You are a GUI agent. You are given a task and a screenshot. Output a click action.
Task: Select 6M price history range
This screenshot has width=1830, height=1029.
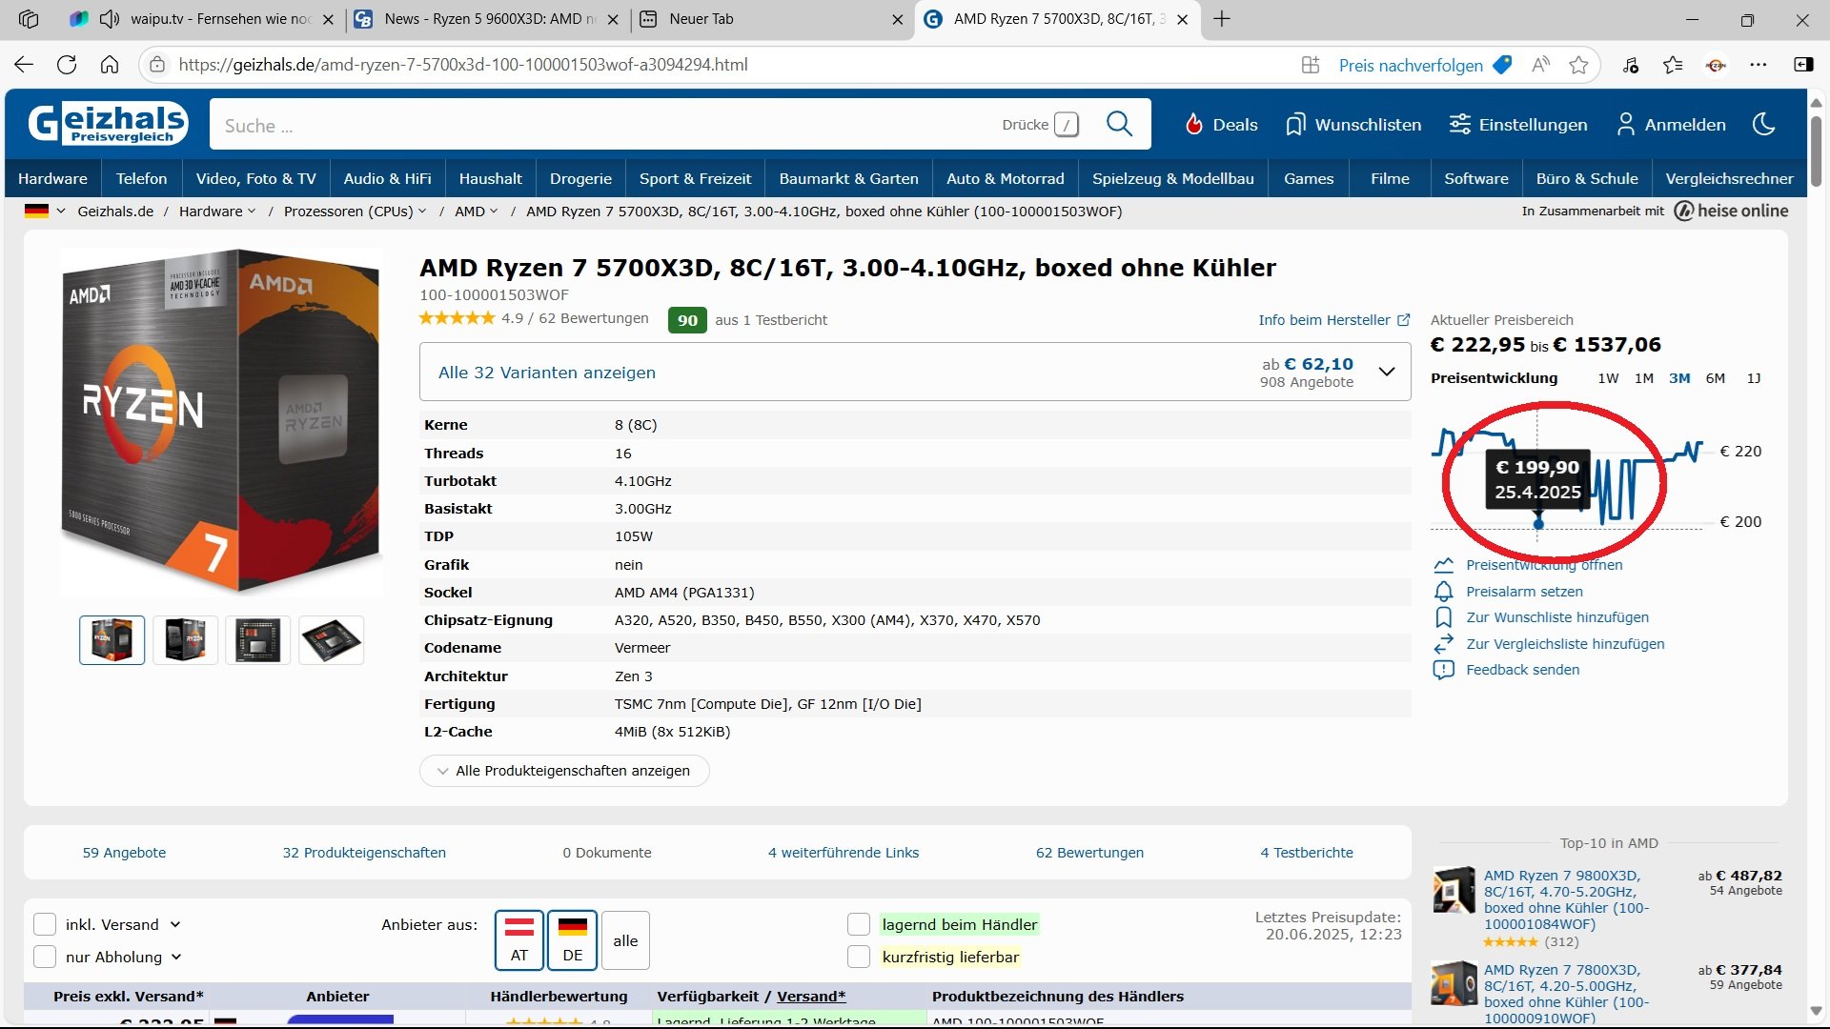tap(1715, 378)
